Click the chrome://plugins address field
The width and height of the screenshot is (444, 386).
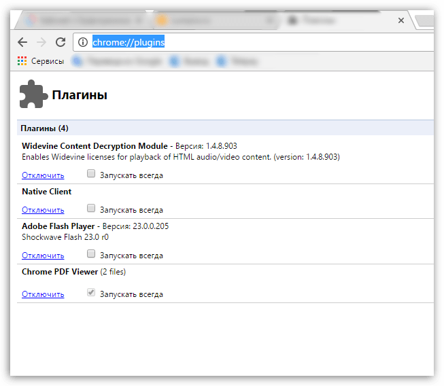[255, 42]
